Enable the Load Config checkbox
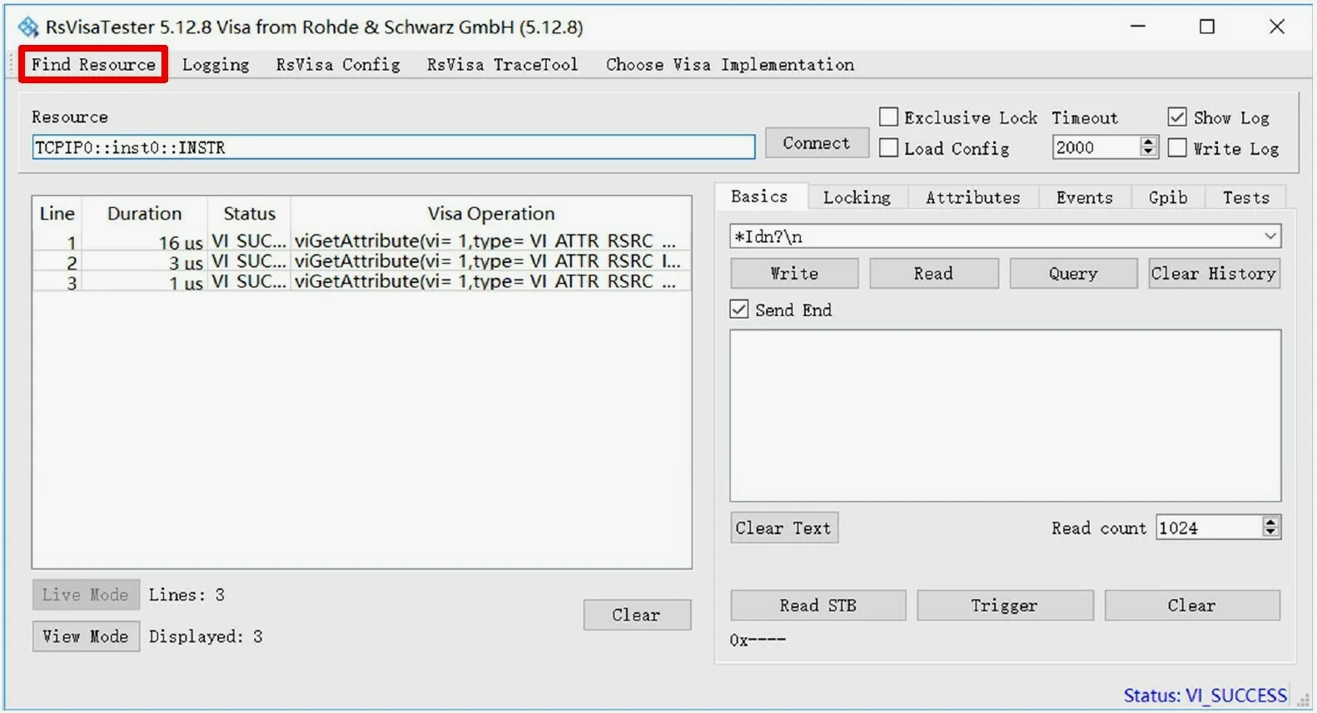The height and width of the screenshot is (713, 1317). tap(888, 148)
